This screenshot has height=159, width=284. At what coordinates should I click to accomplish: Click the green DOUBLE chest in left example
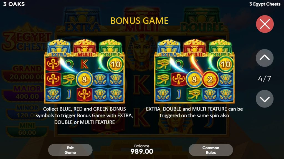click(x=110, y=48)
